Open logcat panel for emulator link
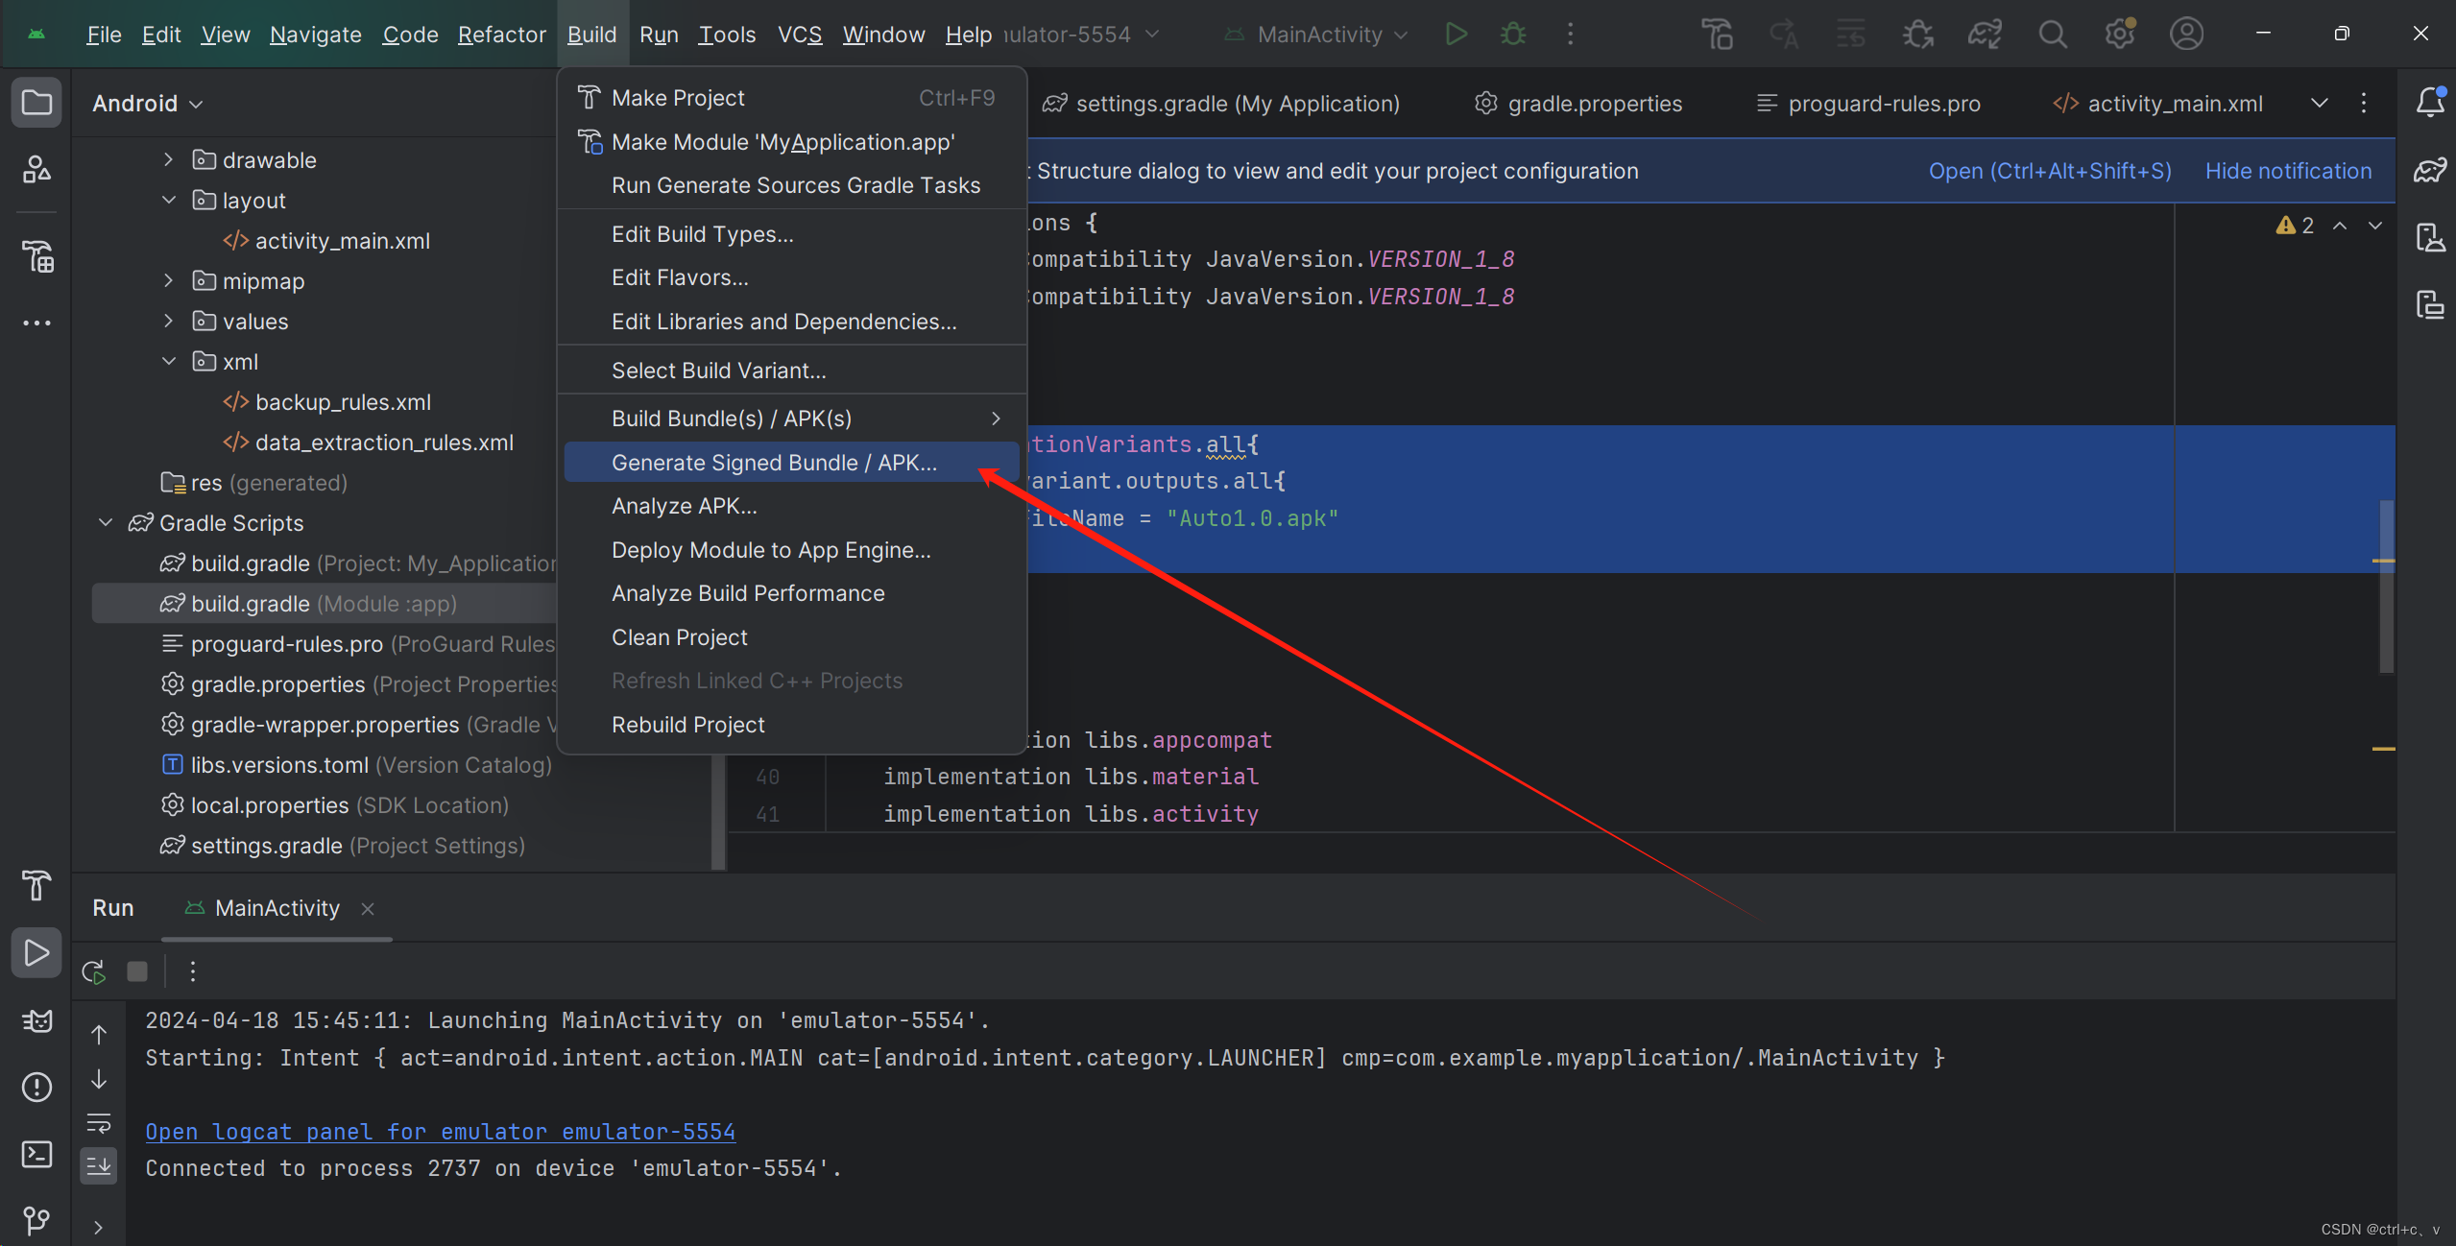This screenshot has width=2456, height=1246. 440,1132
